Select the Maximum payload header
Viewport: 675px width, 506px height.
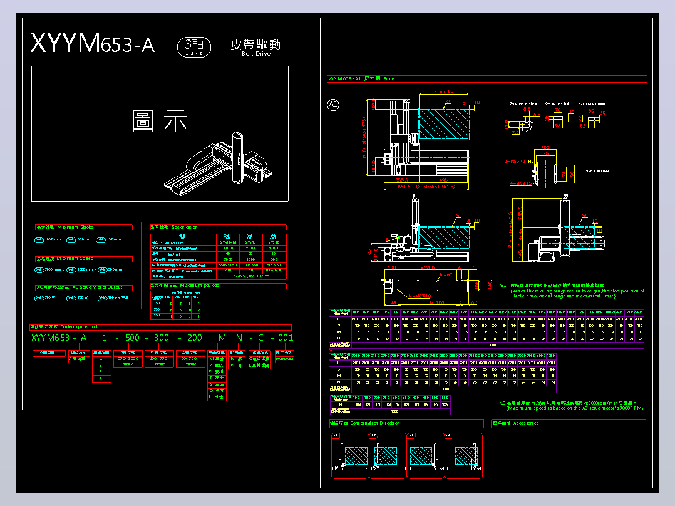tap(219, 286)
